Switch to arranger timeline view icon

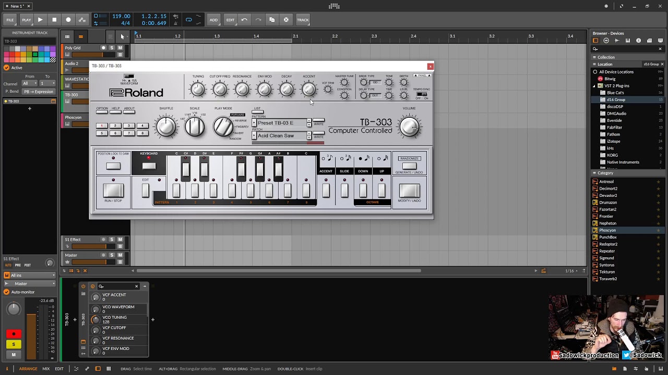[x=80, y=36]
